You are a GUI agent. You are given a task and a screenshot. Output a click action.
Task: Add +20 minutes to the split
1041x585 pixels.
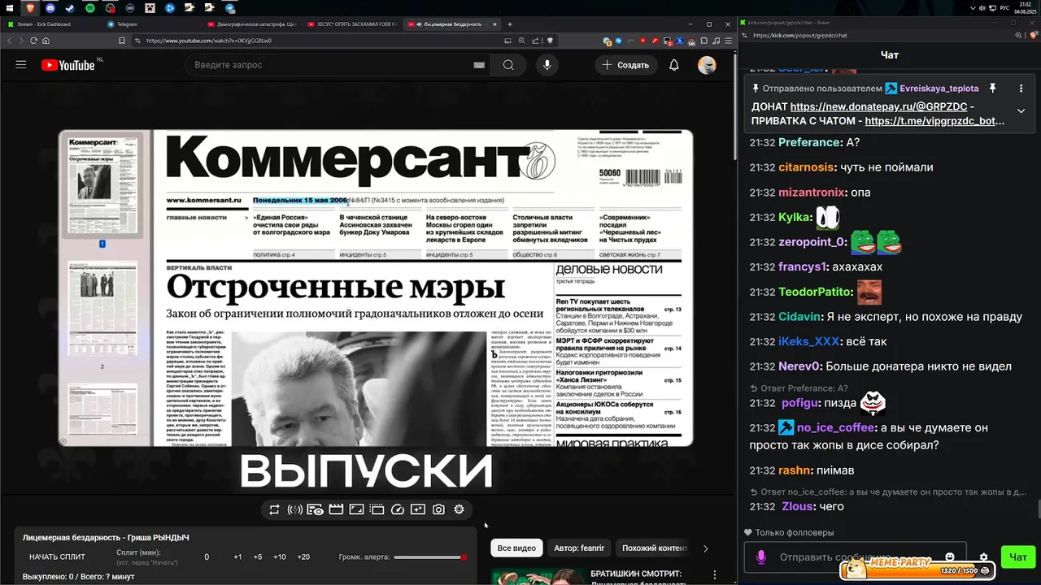[x=303, y=557]
